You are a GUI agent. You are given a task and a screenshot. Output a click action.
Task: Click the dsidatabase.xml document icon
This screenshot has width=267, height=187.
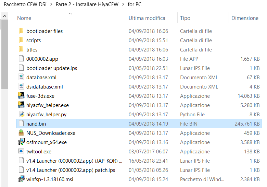pos(21,86)
